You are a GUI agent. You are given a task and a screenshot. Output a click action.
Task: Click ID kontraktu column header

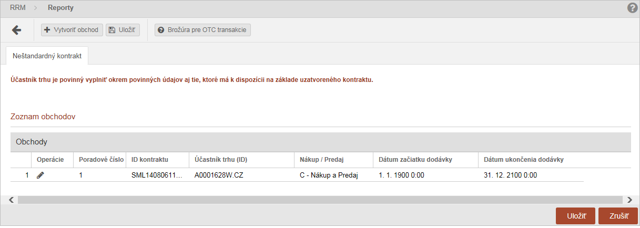(157, 160)
